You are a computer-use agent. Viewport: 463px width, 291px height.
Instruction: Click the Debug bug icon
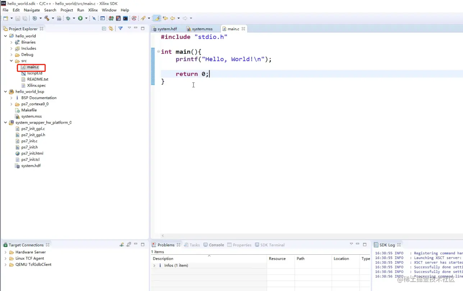68,18
